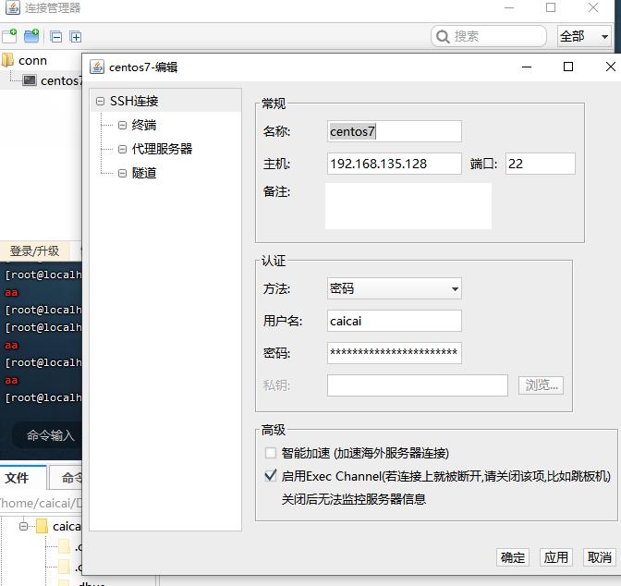621x586 pixels.
Task: Focus the 搜索 search field
Action: tap(489, 36)
